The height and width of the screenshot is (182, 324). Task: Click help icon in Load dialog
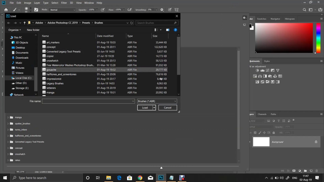point(175,30)
